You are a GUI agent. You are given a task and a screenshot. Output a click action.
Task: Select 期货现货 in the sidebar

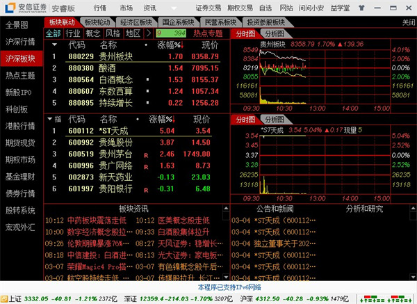tap(20, 143)
